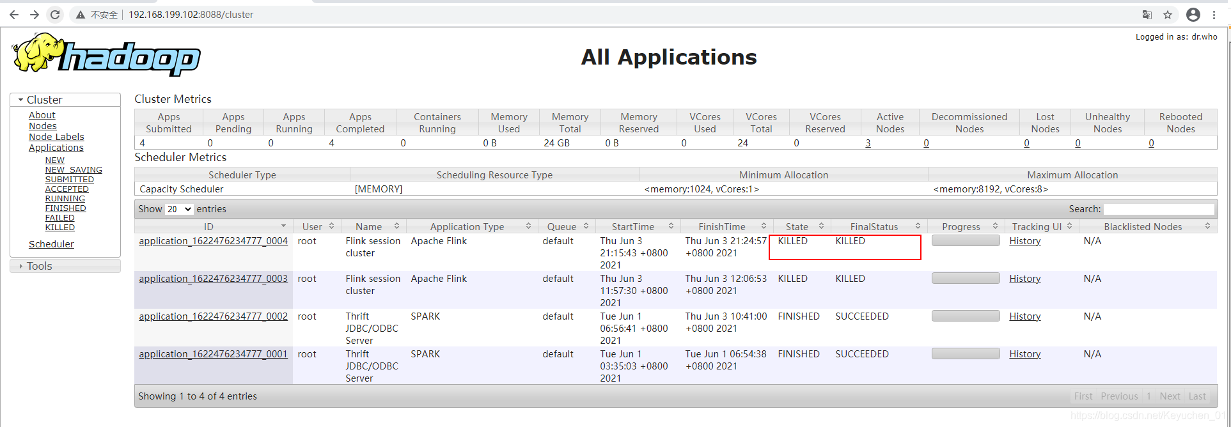Open the Scheduler page
The height and width of the screenshot is (427, 1231).
tap(51, 244)
